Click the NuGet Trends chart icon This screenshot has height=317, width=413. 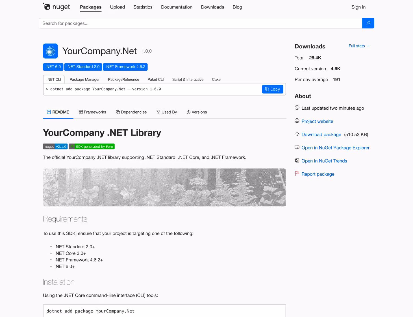[297, 160]
